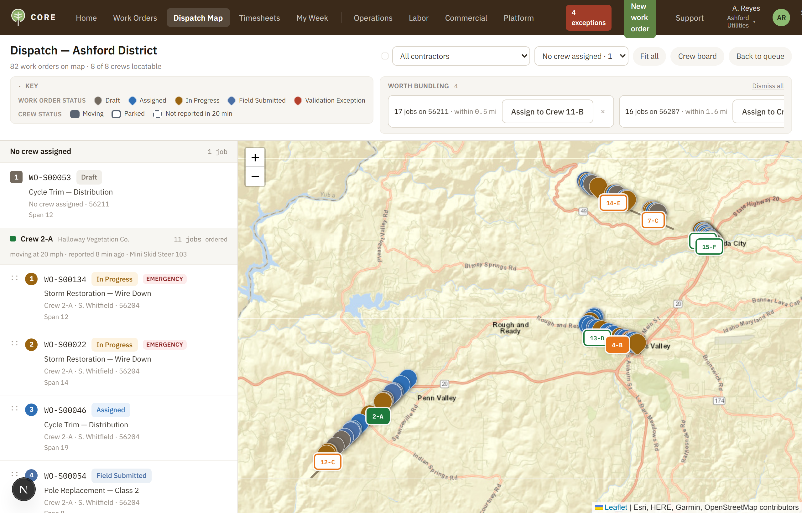This screenshot has height=513, width=802.
Task: Click the CORE leaf logo
Action: 18,17
